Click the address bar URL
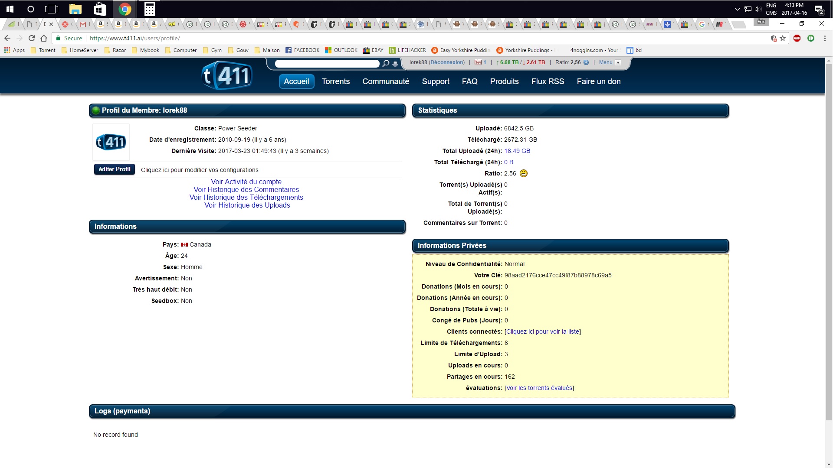The height and width of the screenshot is (468, 833). tap(135, 38)
